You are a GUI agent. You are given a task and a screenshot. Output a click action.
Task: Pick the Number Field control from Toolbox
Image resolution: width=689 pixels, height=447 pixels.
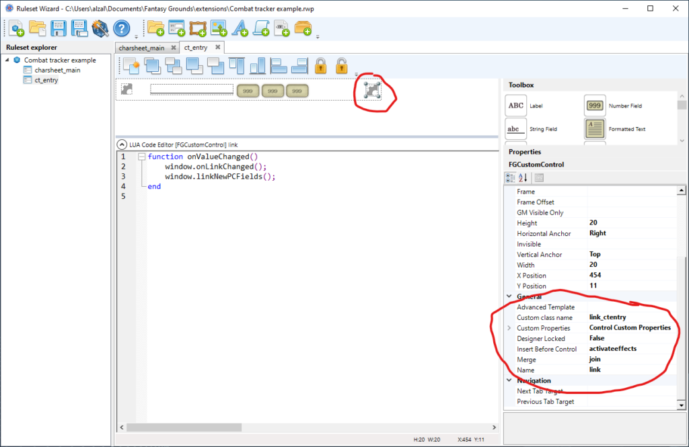coord(595,106)
